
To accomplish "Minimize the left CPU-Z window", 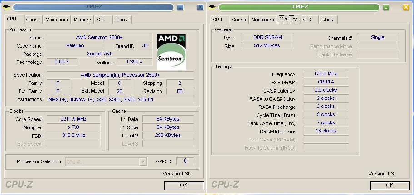I will click(x=180, y=7).
